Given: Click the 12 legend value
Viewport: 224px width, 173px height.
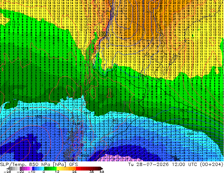Looking at the screenshot, I should tap(57, 172).
